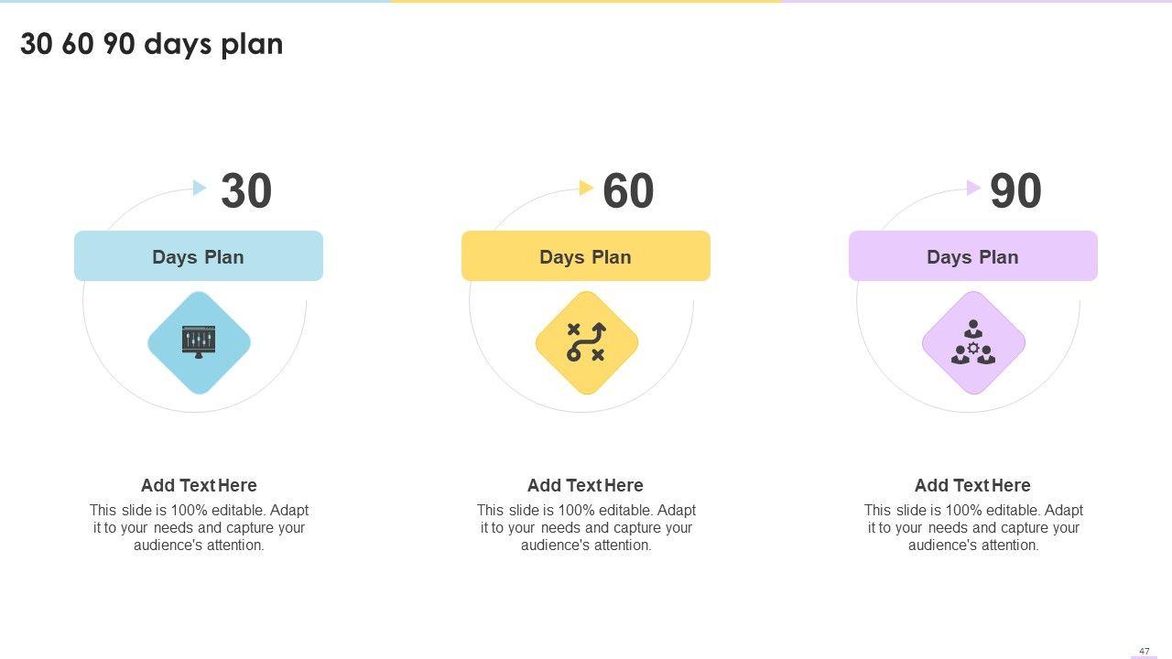
Task: Click 'Add Text Here' heading under the purple icon
Action: pyautogui.click(x=972, y=485)
